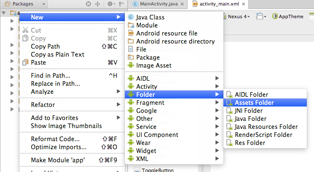Image resolution: width=314 pixels, height=172 pixels.
Task: Open the Service submenu
Action: point(174,127)
